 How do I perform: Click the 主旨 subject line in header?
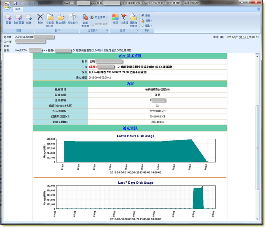(x=73, y=50)
